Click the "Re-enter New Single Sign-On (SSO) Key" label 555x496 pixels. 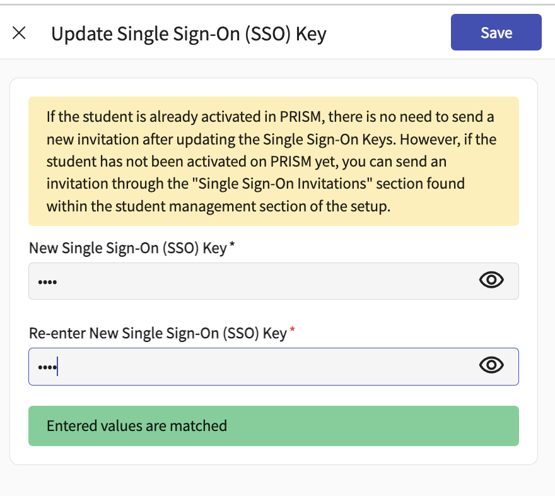pyautogui.click(x=158, y=333)
